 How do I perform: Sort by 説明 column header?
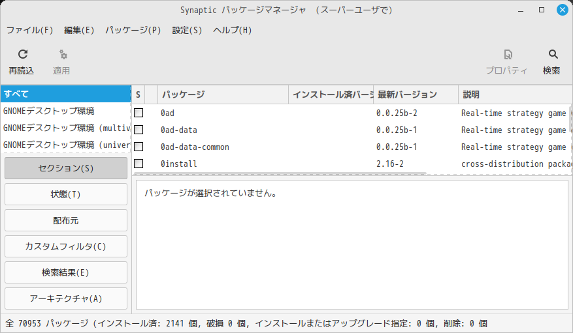point(516,94)
